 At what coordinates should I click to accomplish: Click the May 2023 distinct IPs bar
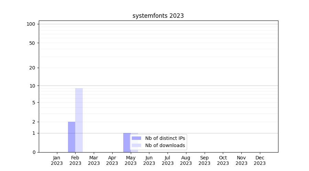[x=127, y=142]
